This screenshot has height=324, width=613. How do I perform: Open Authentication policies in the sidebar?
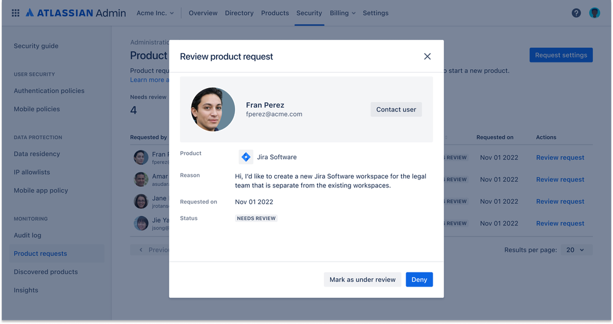coord(49,91)
